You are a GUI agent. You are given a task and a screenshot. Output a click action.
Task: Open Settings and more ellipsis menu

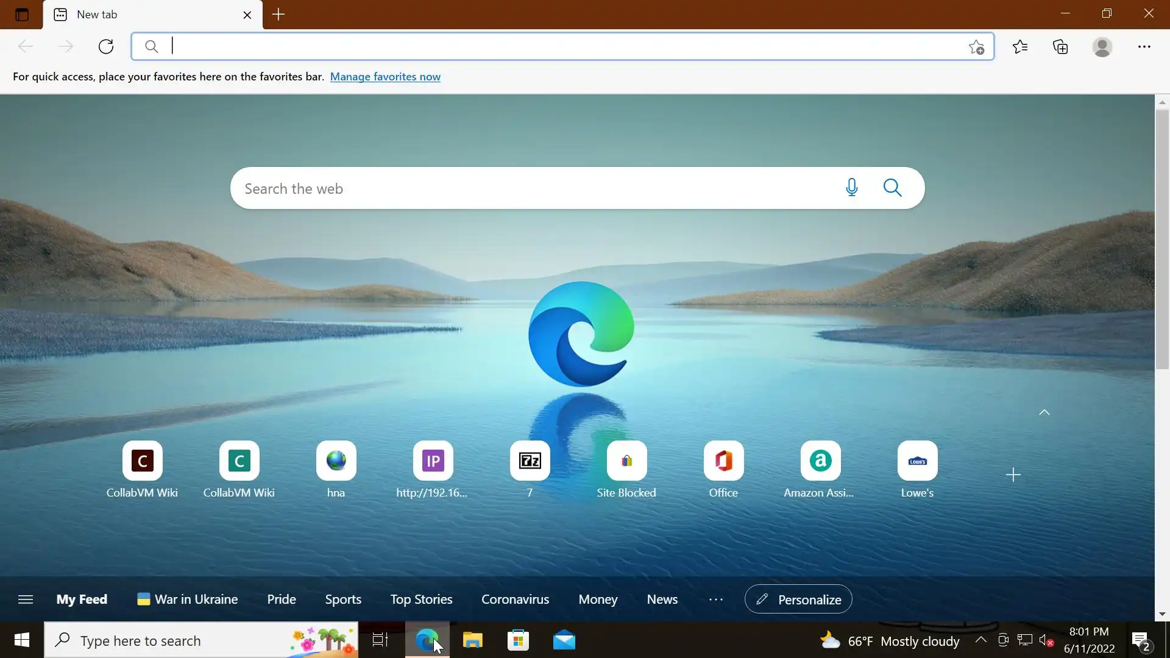(1144, 47)
